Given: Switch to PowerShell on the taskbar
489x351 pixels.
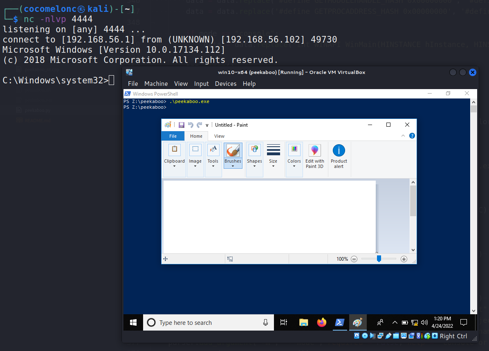Looking at the screenshot, I should click(339, 322).
